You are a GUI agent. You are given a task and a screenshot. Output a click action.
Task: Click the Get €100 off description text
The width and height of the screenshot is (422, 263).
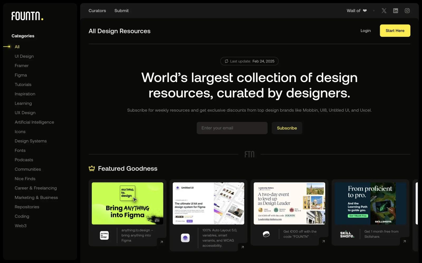(300, 234)
